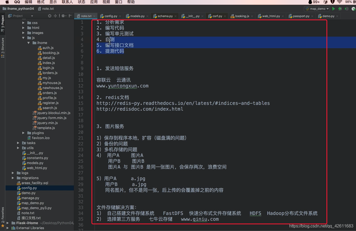Expand the css folder

(x=23, y=23)
